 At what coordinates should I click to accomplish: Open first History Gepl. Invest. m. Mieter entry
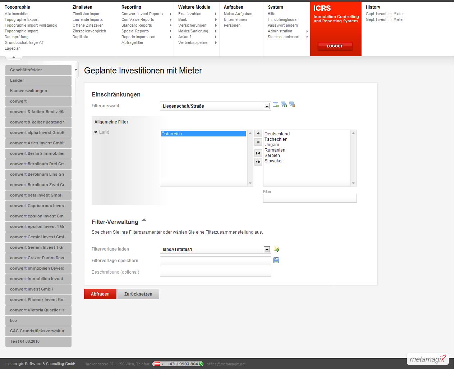click(x=385, y=14)
